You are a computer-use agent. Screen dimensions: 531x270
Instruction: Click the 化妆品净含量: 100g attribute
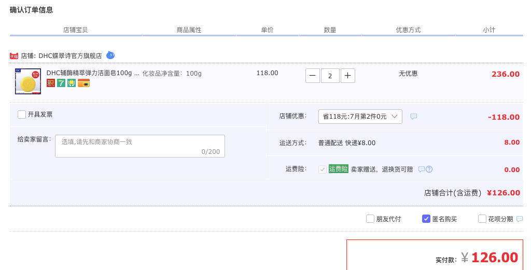click(x=172, y=74)
